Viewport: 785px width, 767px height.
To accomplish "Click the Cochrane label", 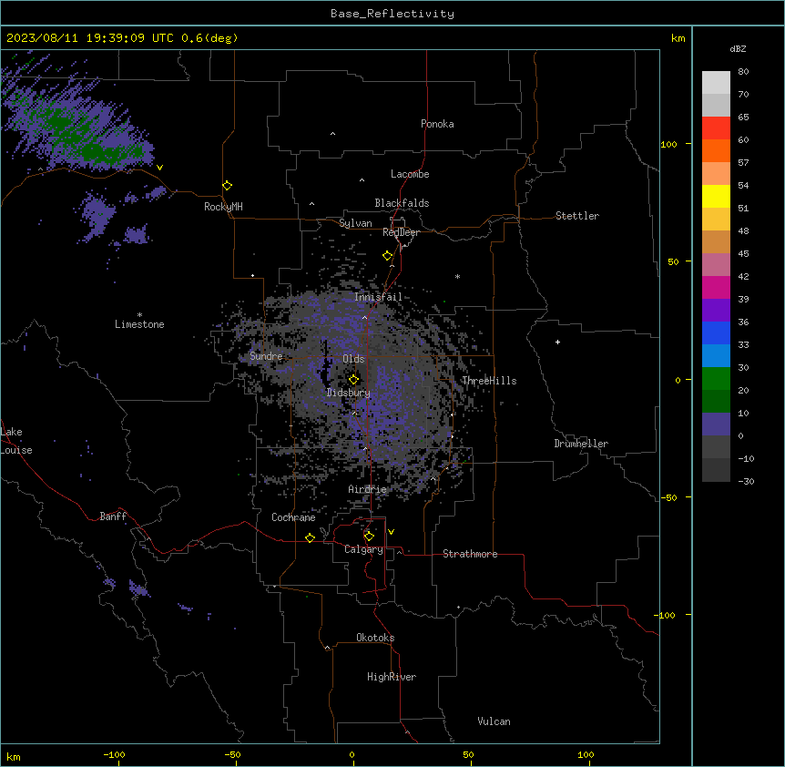I will click(293, 517).
